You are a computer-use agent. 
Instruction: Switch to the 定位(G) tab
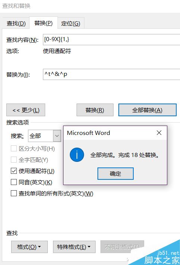pos(71,23)
